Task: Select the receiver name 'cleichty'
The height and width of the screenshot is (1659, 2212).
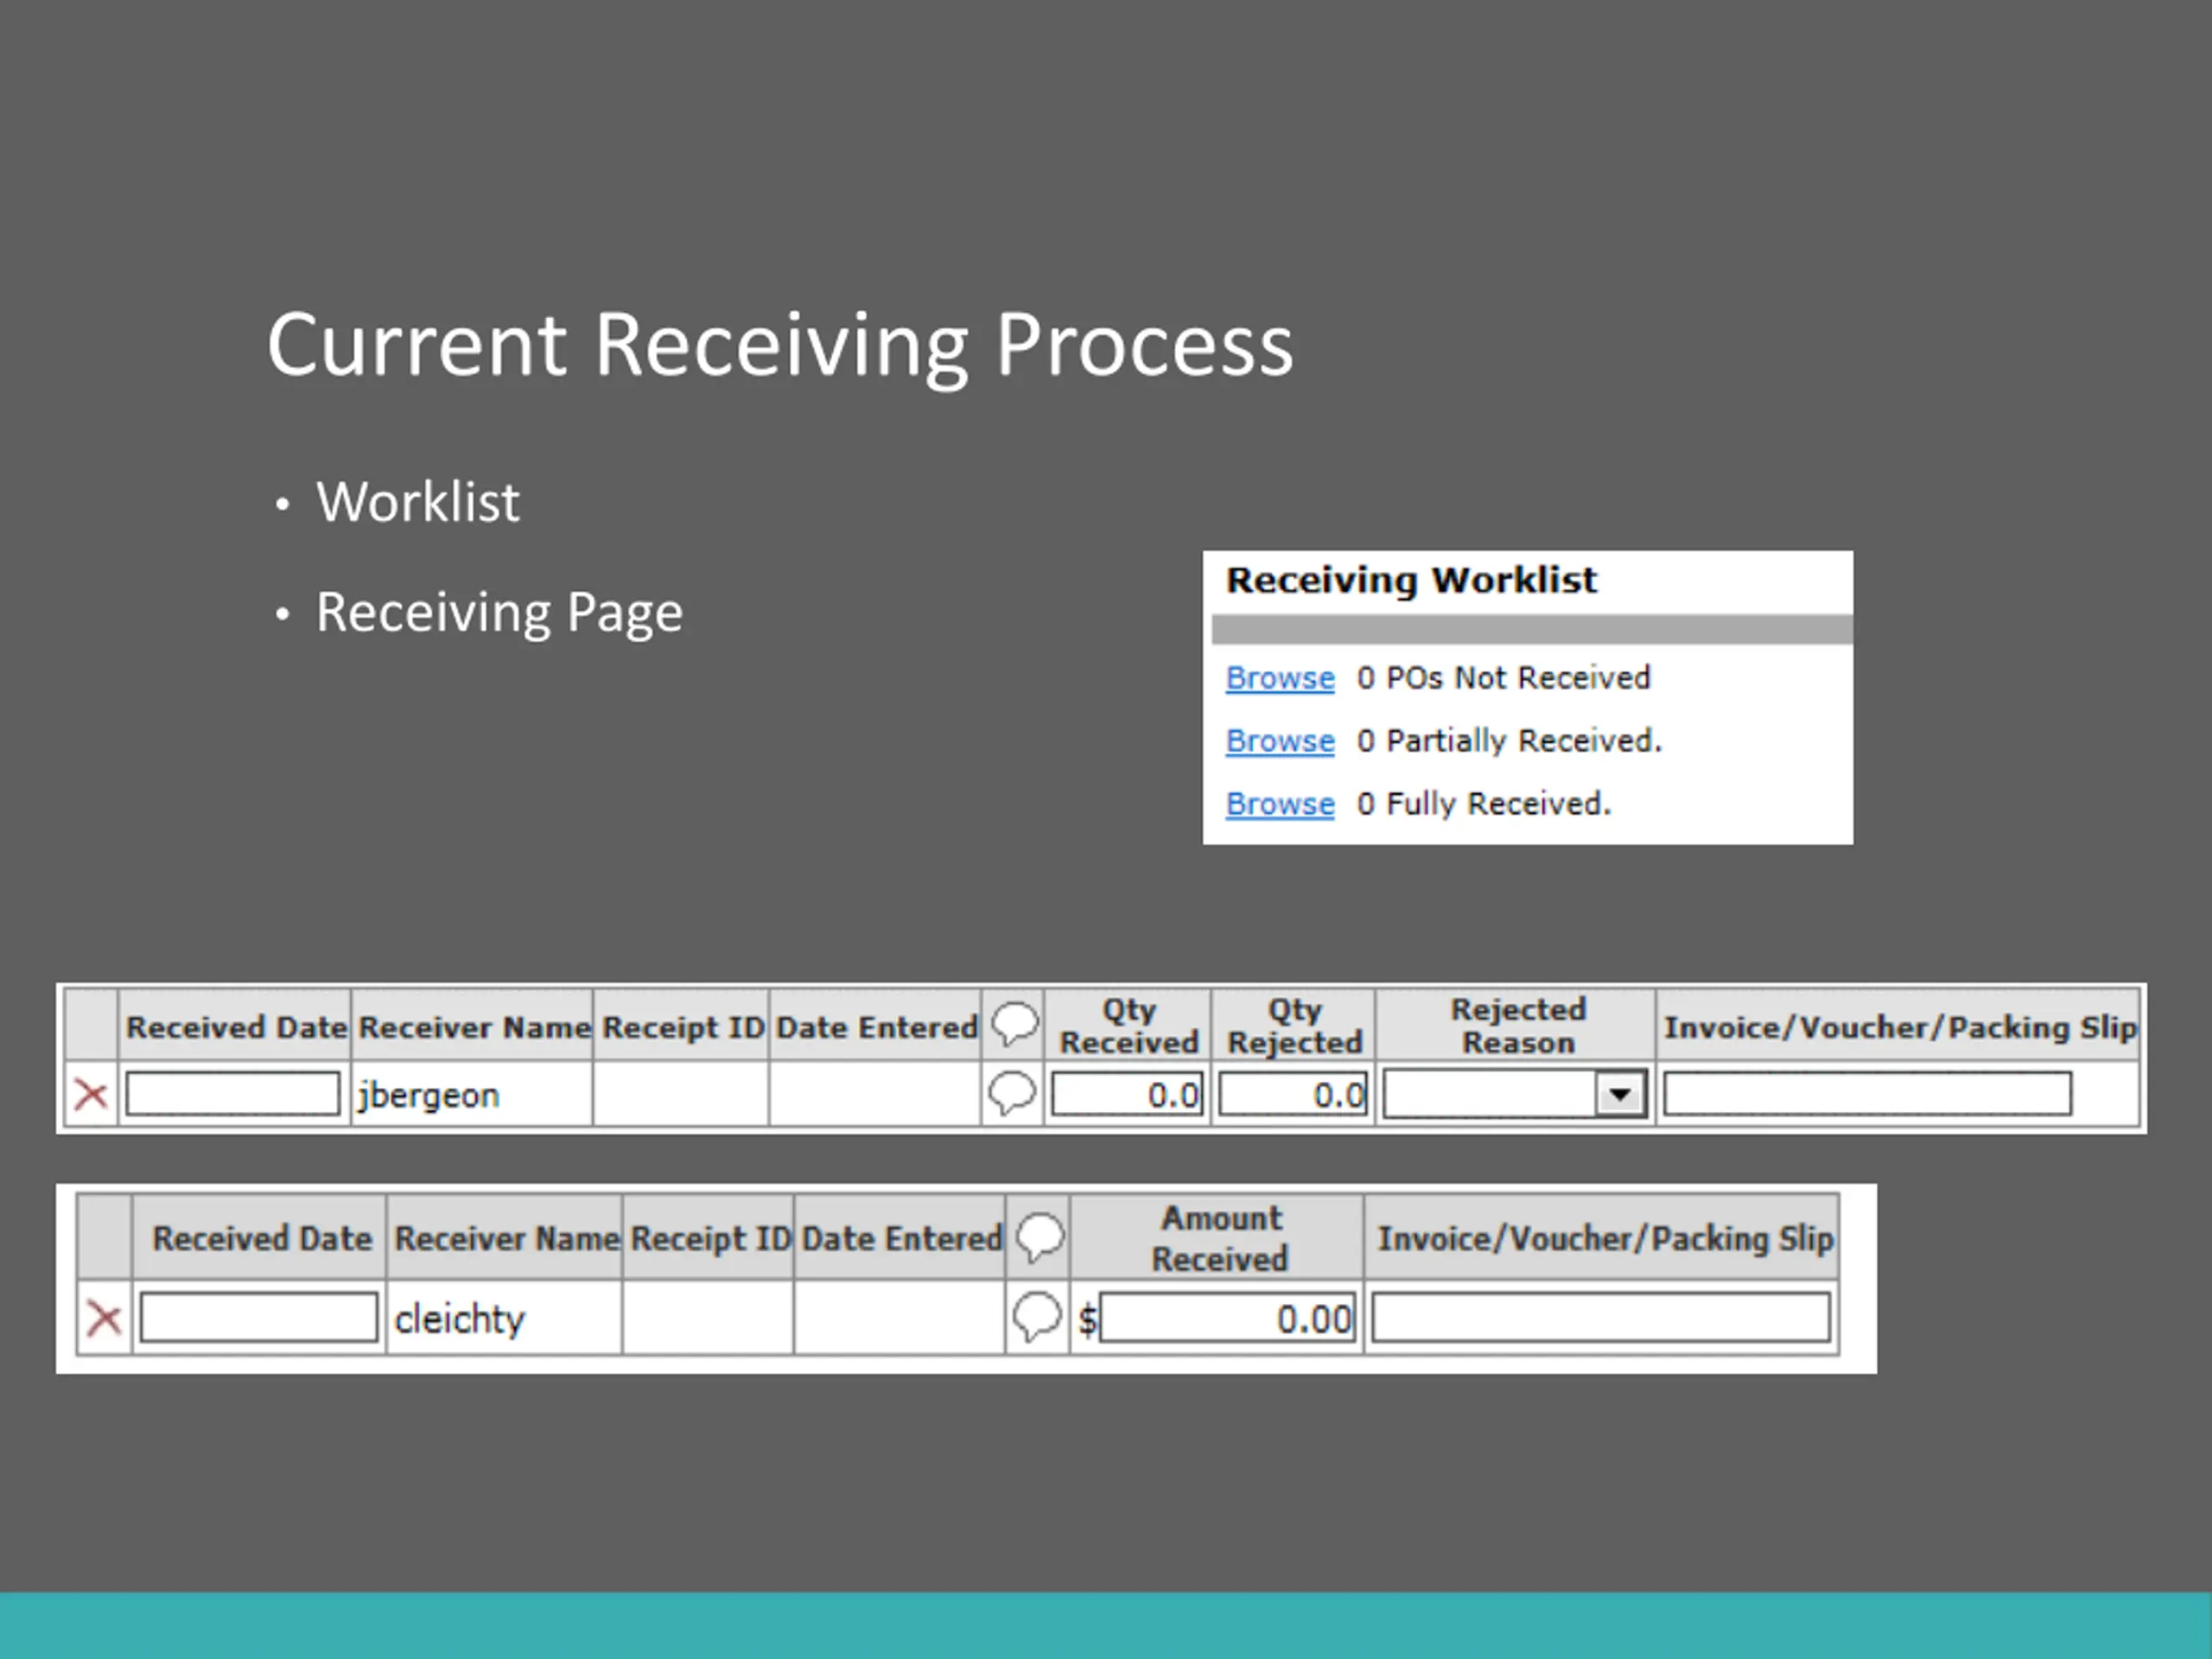Action: [x=459, y=1320]
